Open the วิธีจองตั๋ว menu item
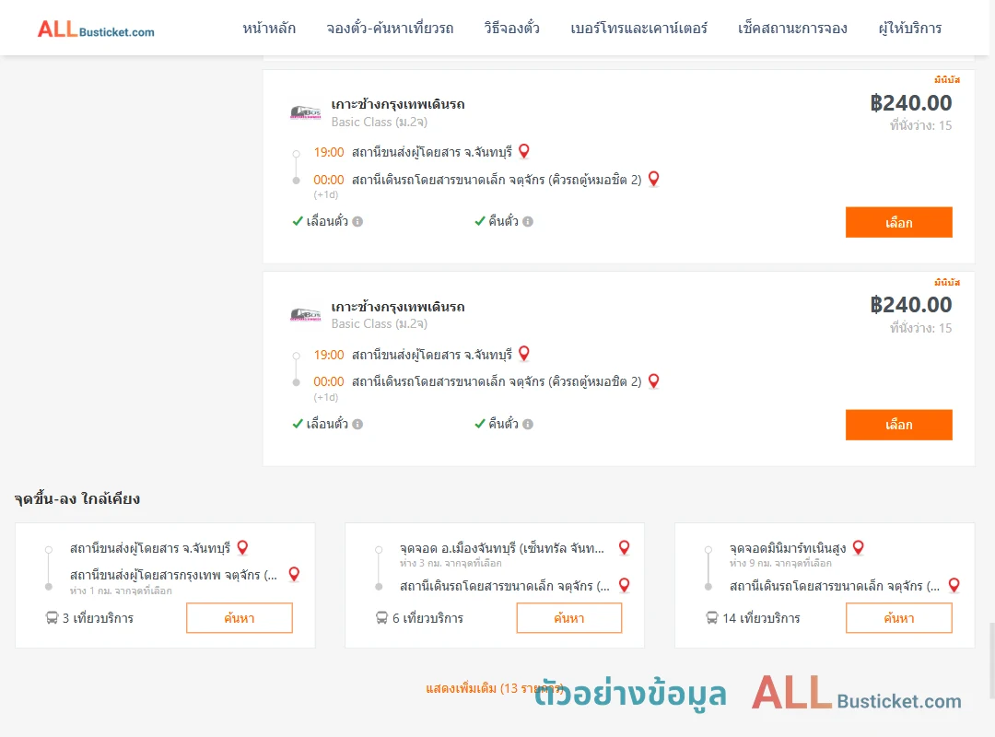The image size is (995, 737). pos(511,29)
